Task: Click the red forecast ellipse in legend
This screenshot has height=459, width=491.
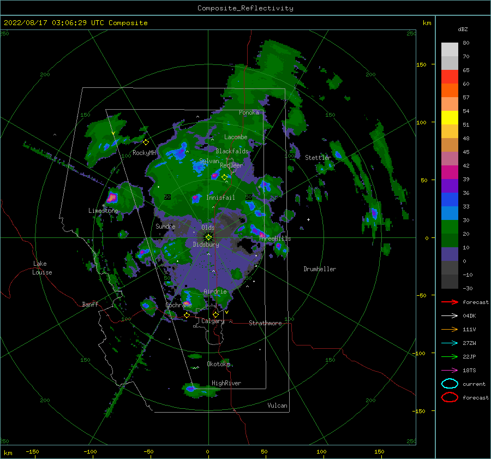Action: tap(450, 397)
